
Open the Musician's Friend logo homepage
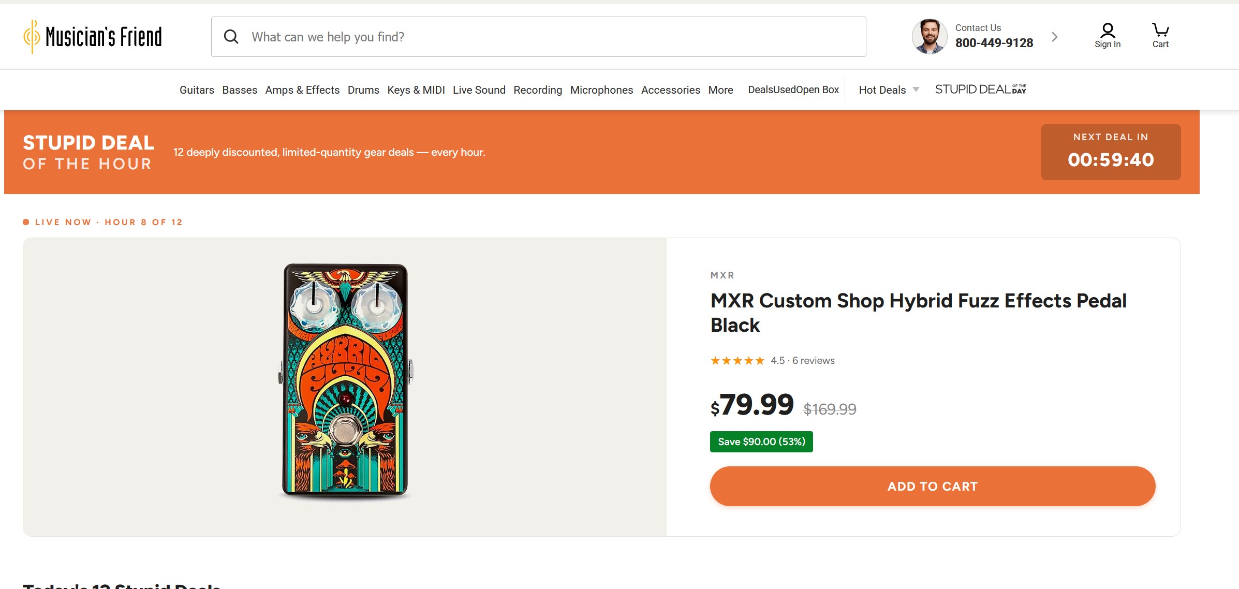93,37
